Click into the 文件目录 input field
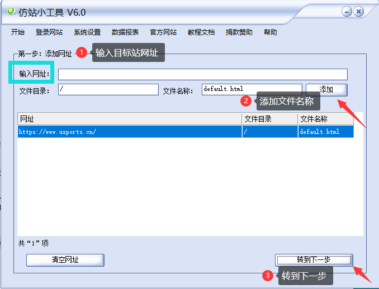379x289 pixels. tap(108, 89)
